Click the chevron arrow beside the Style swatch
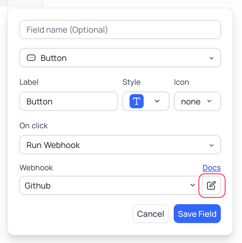 click(x=157, y=101)
